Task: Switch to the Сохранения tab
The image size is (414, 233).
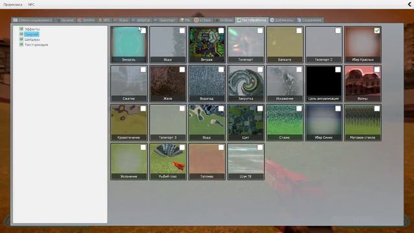Action: coord(309,20)
